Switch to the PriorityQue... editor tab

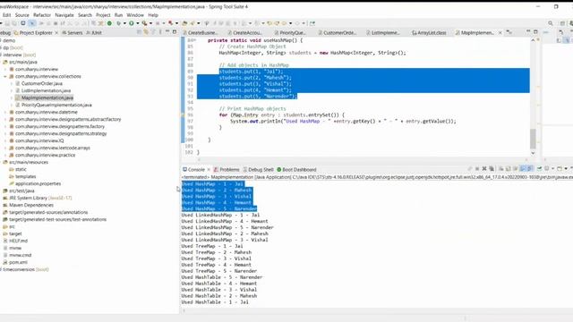290,32
